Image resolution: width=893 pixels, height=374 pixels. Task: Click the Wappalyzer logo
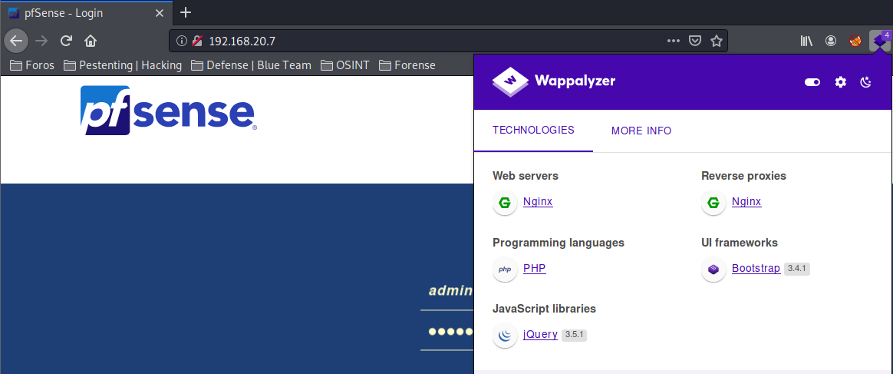click(x=554, y=81)
